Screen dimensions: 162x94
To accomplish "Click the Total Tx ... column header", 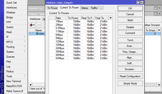I will point(101,18).
